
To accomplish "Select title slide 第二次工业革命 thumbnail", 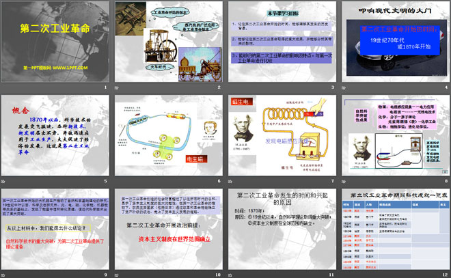I will coord(55,42).
